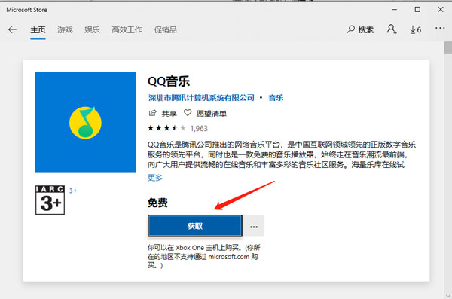Switch to the 游戏 tab

[x=65, y=29]
